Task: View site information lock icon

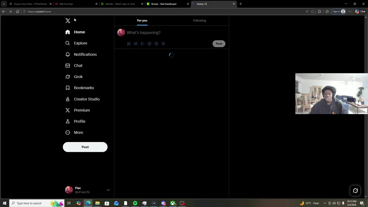Action: coord(25,11)
